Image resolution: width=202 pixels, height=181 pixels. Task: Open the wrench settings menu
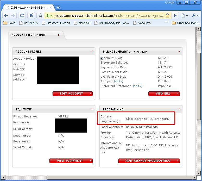tap(195, 16)
